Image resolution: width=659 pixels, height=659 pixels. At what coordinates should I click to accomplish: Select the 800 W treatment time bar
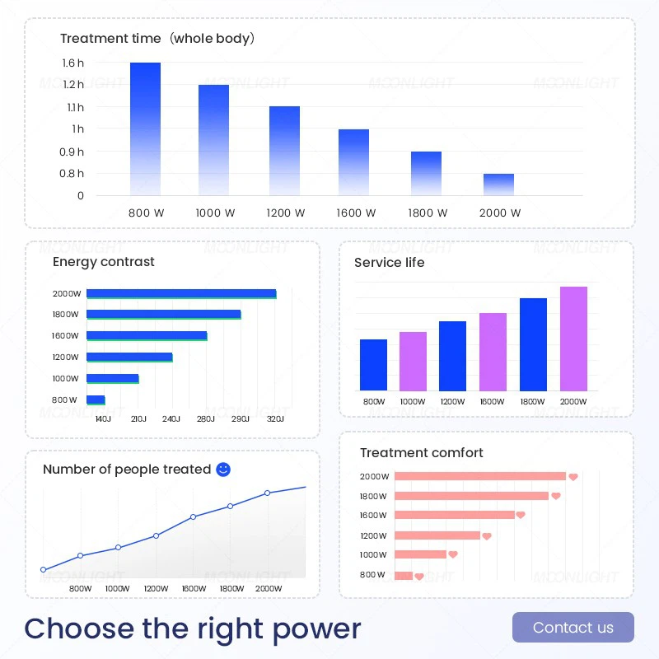click(x=146, y=129)
